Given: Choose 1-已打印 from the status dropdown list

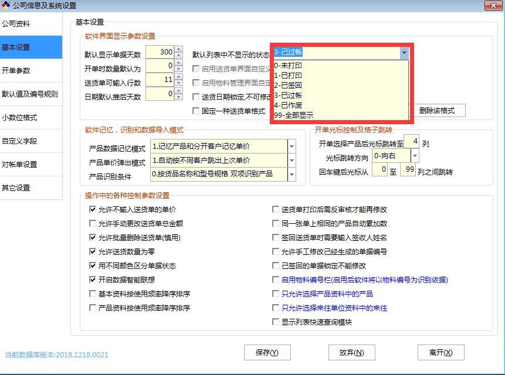Looking at the screenshot, I should [341, 75].
